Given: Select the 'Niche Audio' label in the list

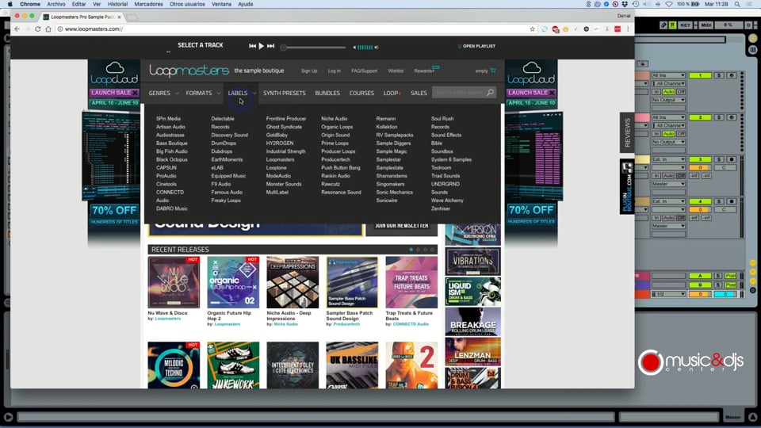Looking at the screenshot, I should [x=334, y=118].
